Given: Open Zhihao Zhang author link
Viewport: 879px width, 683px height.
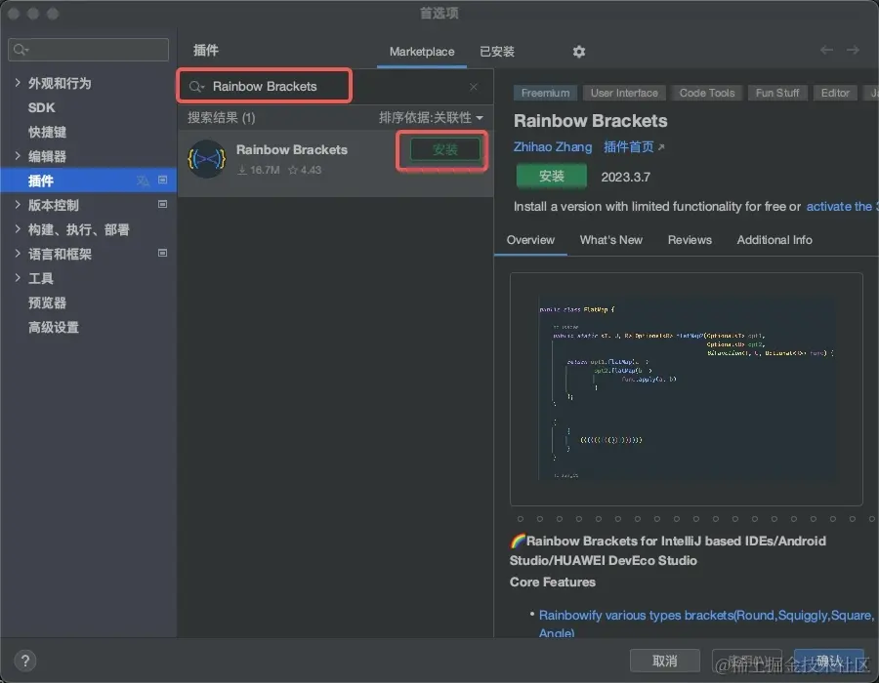Looking at the screenshot, I should 553,146.
